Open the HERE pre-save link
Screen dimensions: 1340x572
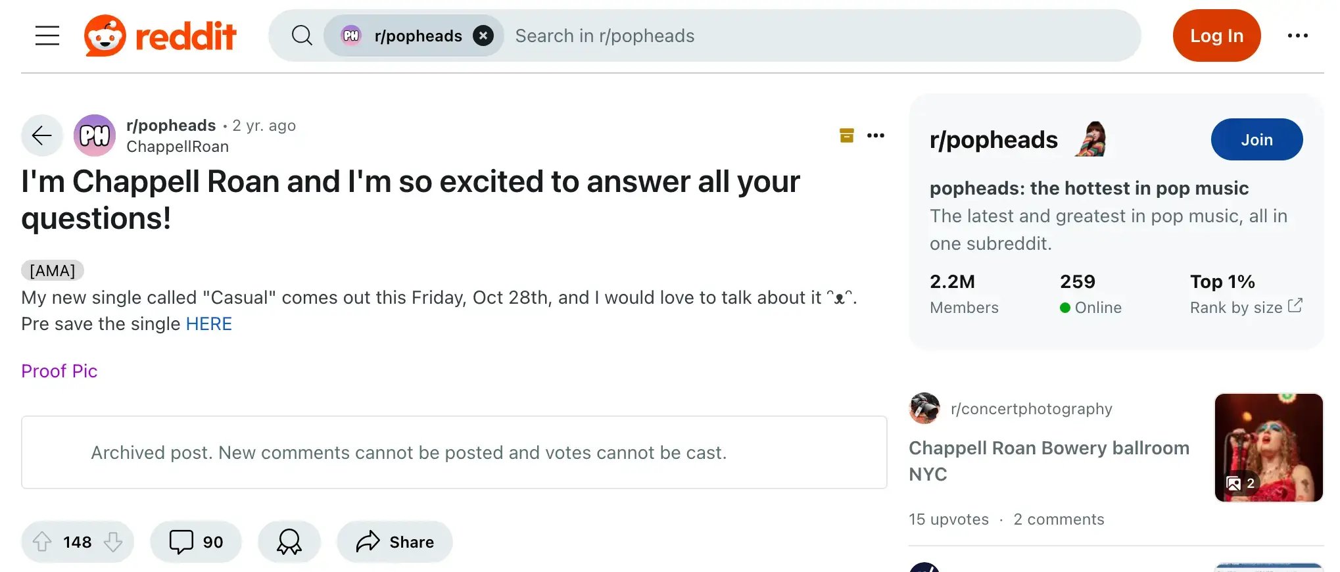(x=208, y=324)
